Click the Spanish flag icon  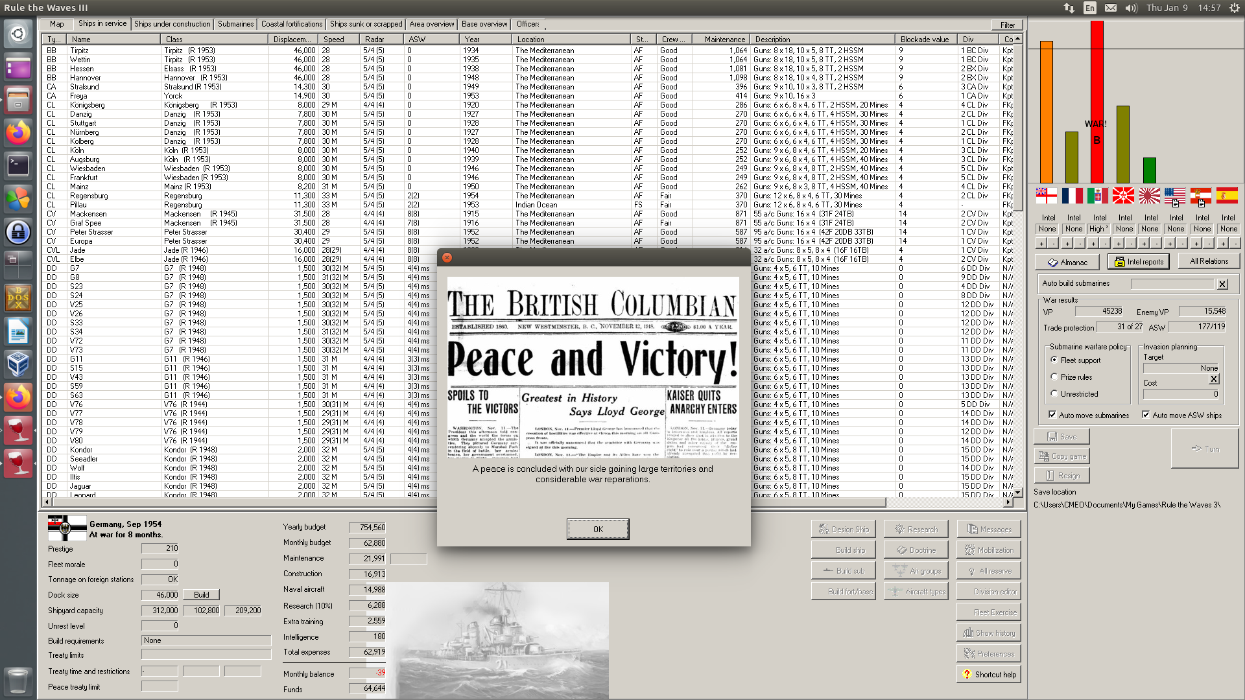[x=1227, y=195]
